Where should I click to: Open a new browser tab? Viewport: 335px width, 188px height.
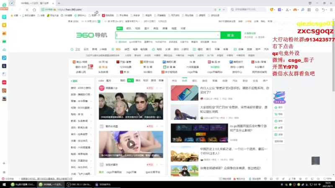[59, 3]
